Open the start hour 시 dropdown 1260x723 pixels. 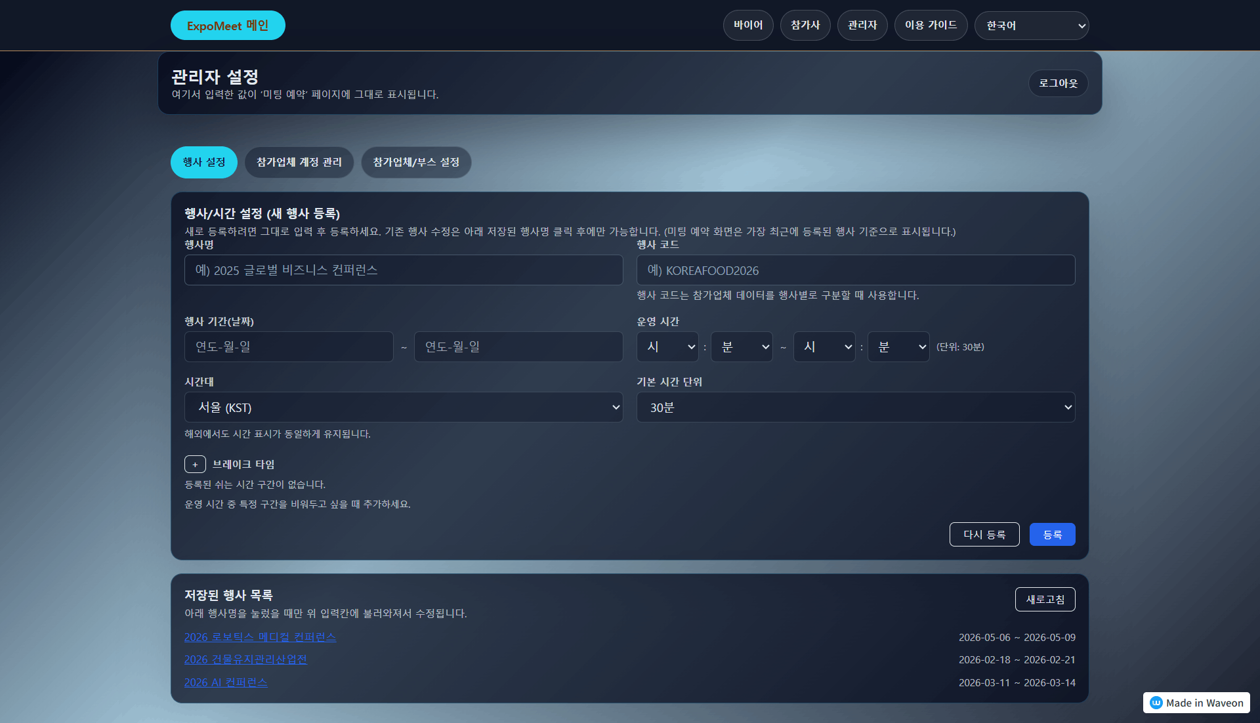pos(667,347)
